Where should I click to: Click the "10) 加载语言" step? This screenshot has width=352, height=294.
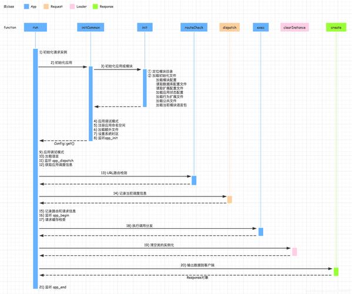[49, 156]
